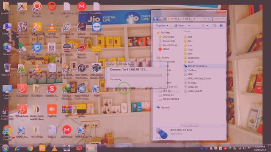Click the Windows Start button
271x152 pixels.
click(x=5, y=148)
